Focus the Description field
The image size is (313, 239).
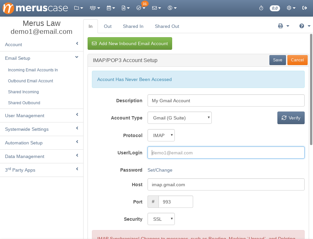(x=226, y=101)
